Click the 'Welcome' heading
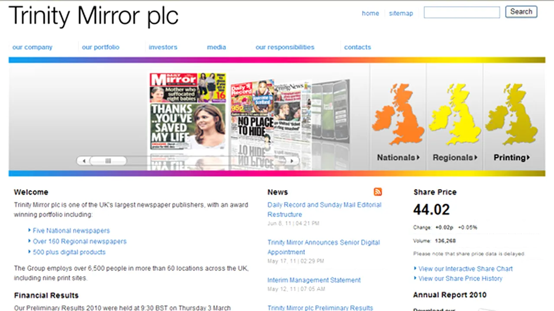The image size is (554, 311). click(x=31, y=192)
